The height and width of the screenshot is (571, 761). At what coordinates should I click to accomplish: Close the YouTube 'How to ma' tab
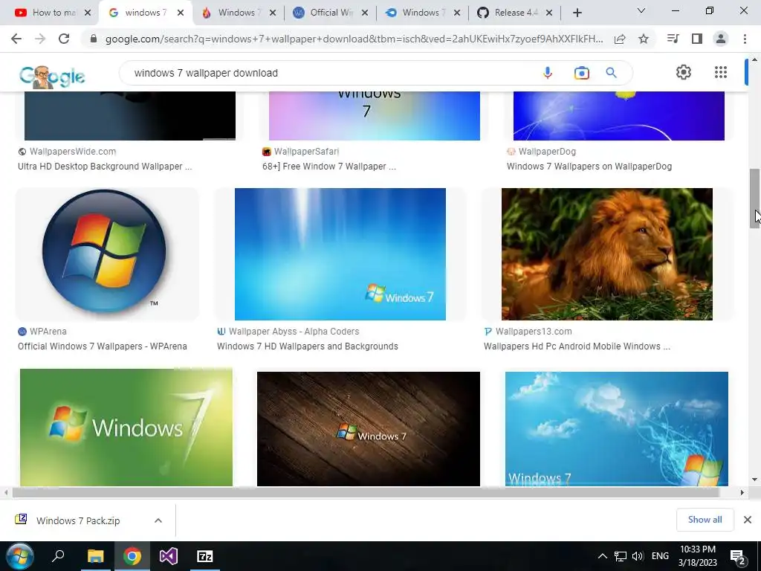88,13
